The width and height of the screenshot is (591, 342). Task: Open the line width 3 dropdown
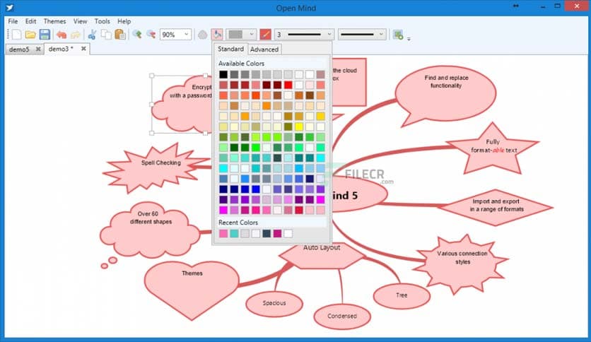point(329,35)
